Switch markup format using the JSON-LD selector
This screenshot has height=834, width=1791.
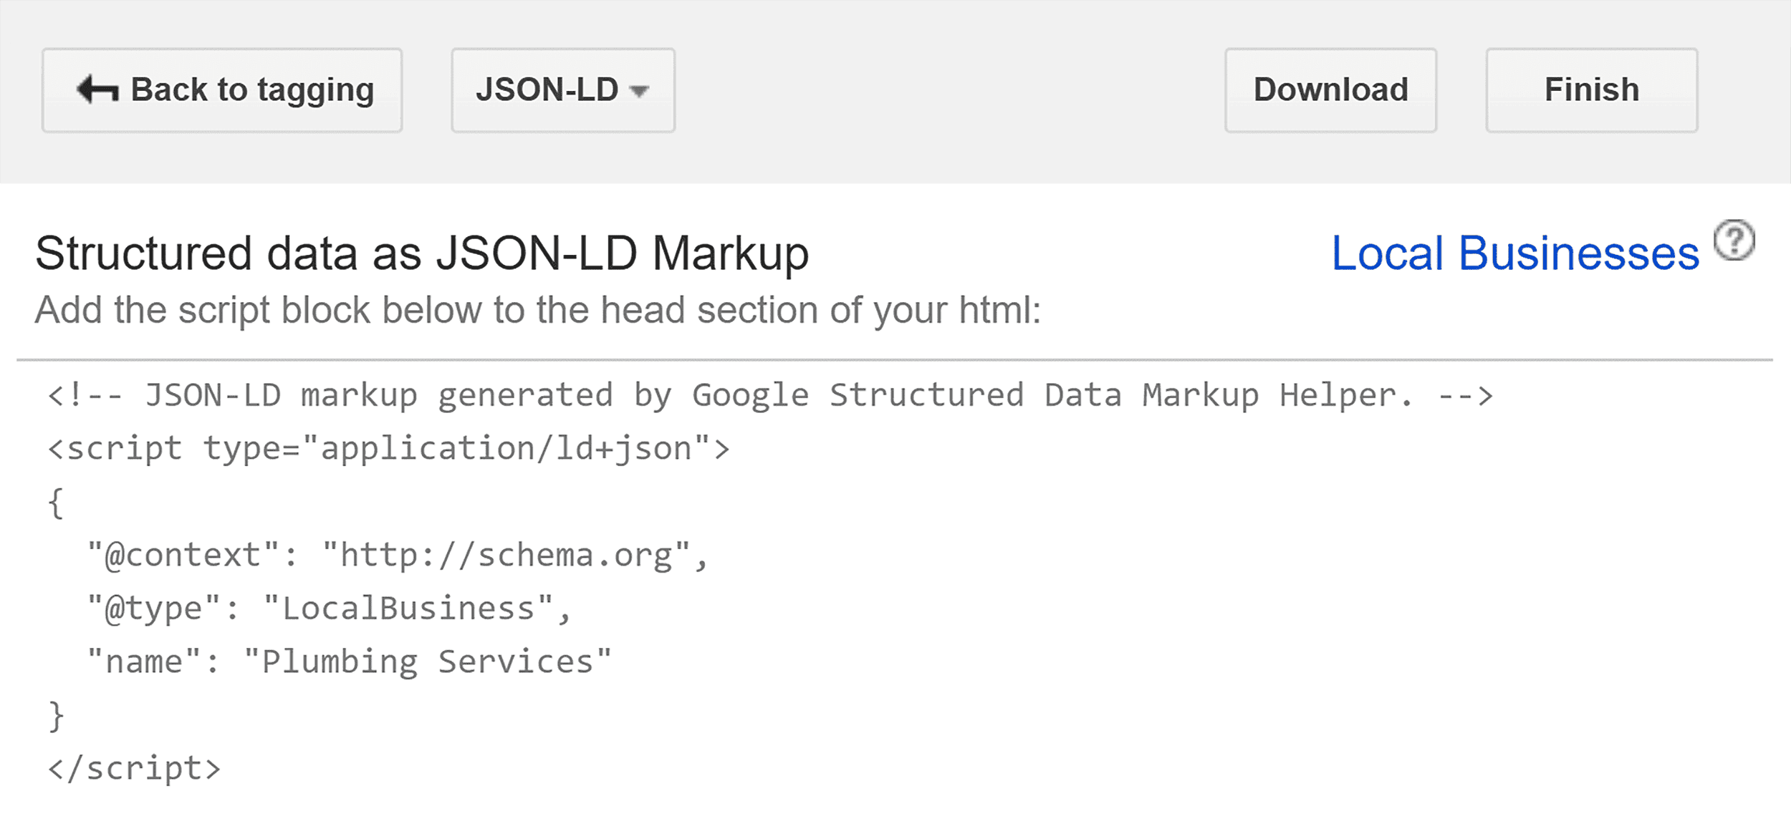pyautogui.click(x=562, y=89)
